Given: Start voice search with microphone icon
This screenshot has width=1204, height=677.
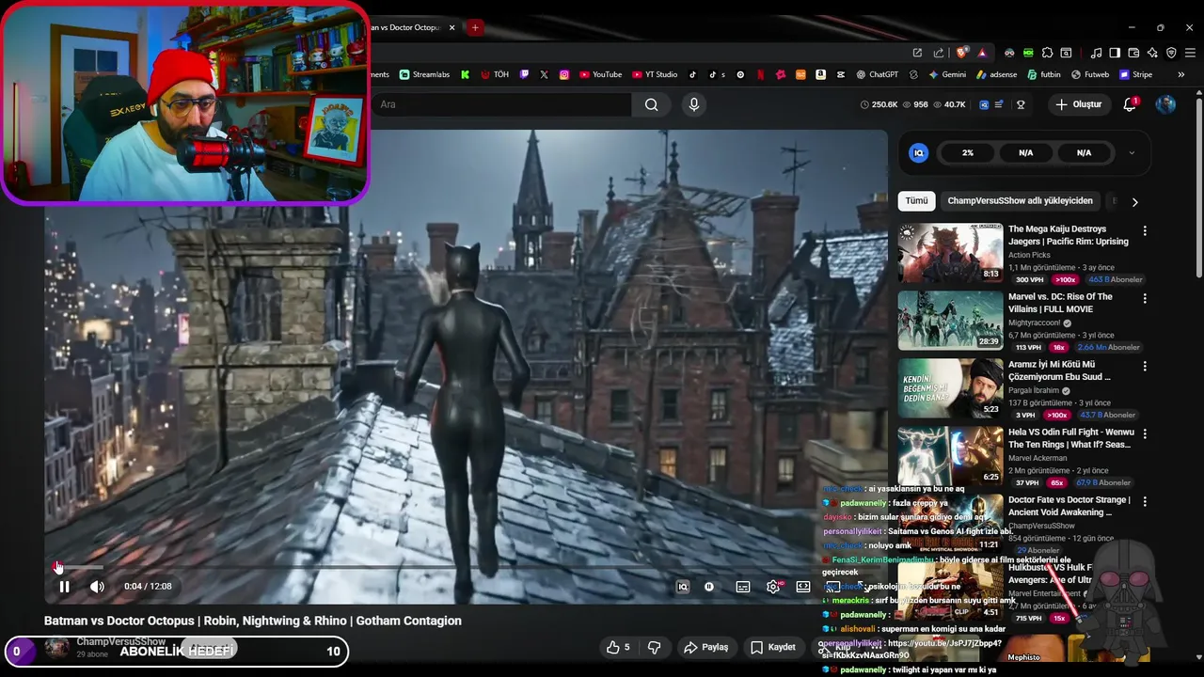Looking at the screenshot, I should [694, 104].
